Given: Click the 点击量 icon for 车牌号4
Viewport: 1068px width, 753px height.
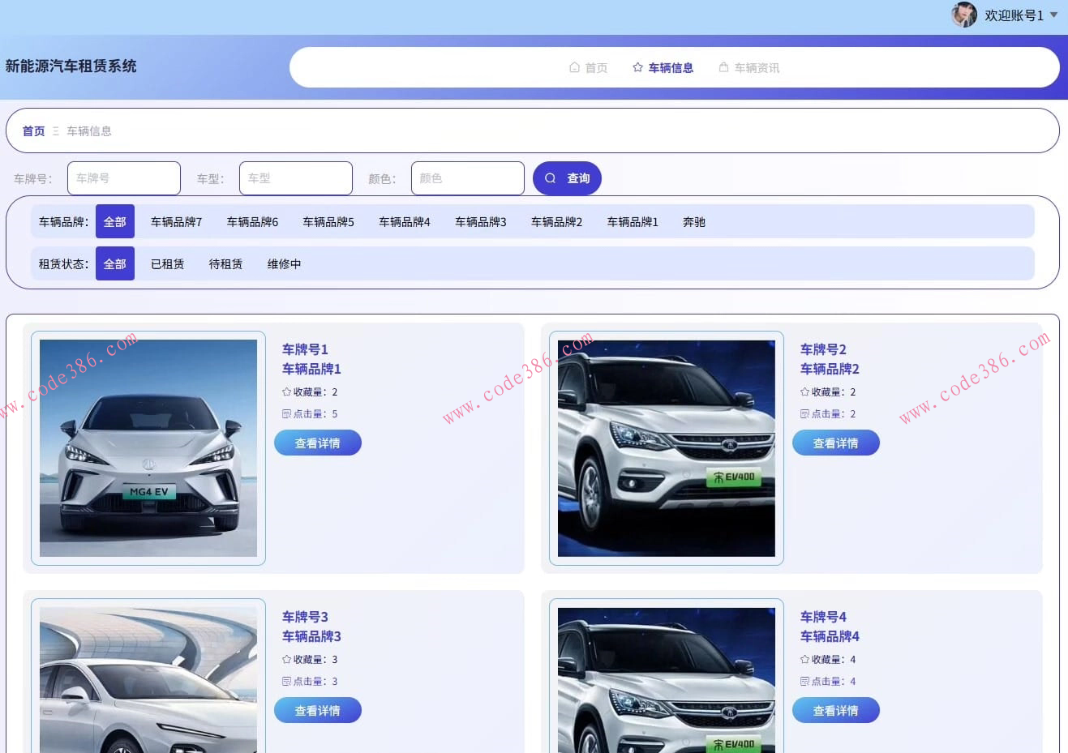Looking at the screenshot, I should click(x=804, y=681).
